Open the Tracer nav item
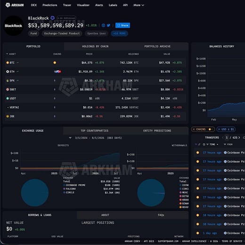 tap(67, 5)
